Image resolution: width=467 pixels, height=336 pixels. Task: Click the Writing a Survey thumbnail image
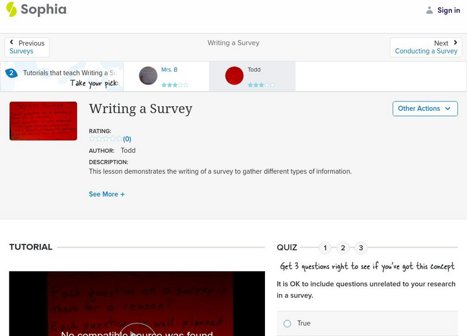[43, 121]
